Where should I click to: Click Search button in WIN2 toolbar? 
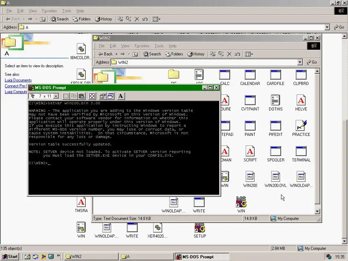point(152,54)
